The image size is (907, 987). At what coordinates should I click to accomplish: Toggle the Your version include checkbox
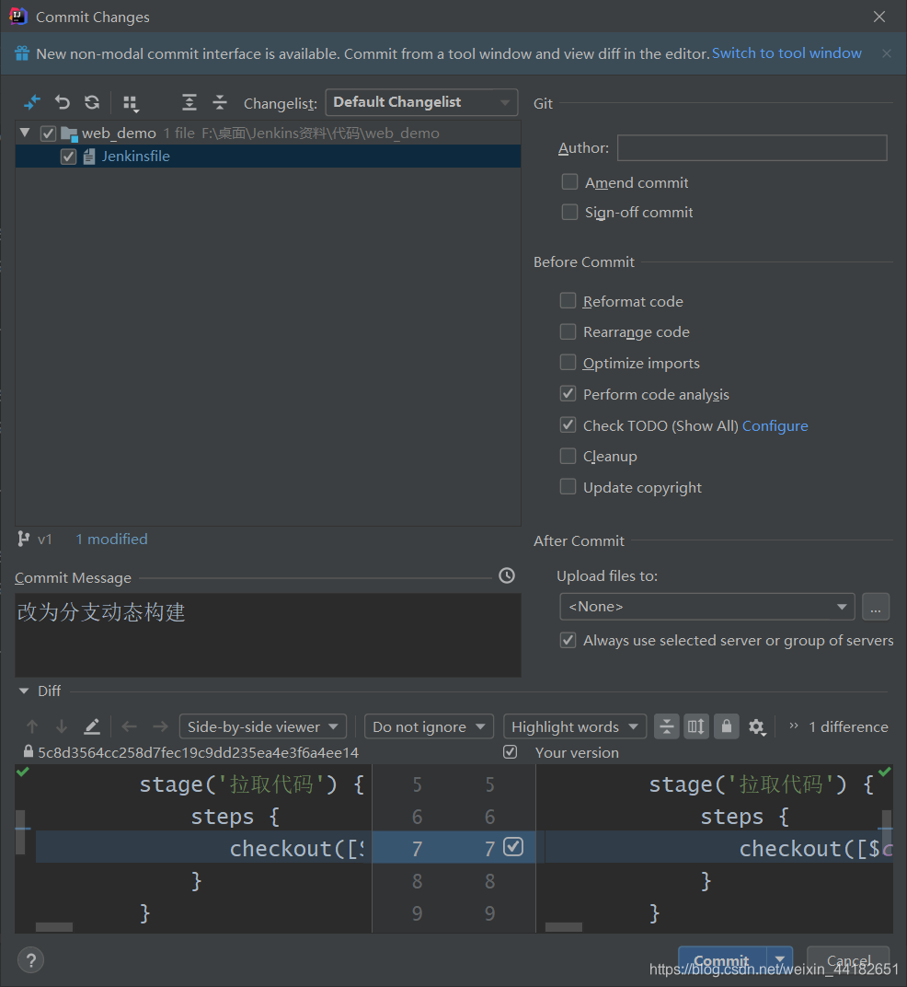click(x=511, y=751)
